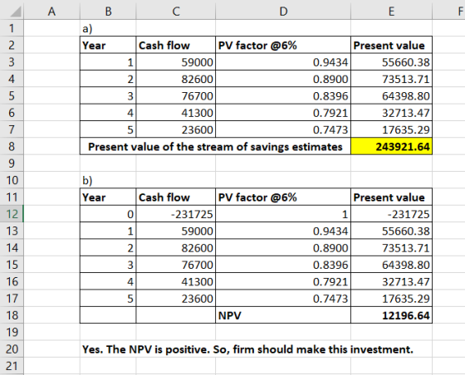Select present value 17635.29 in row 7
The height and width of the screenshot is (375, 465).
tap(391, 129)
